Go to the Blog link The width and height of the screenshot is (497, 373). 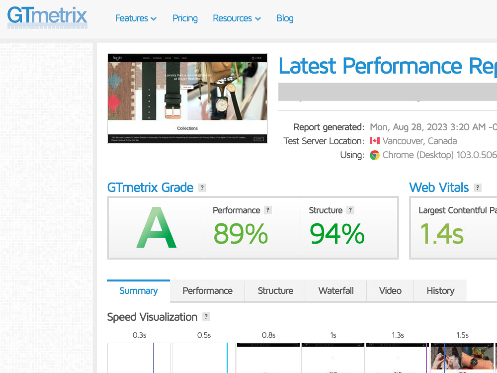pos(285,18)
